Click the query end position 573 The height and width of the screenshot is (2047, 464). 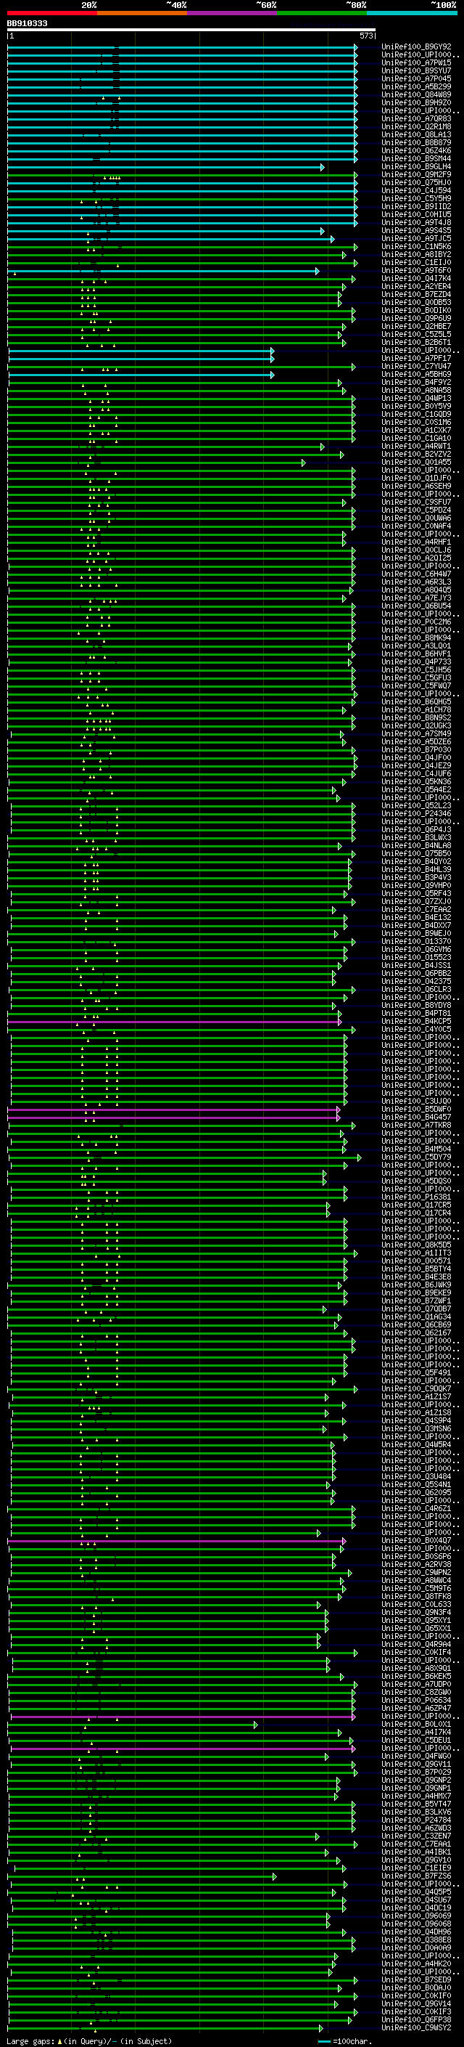pyautogui.click(x=366, y=36)
